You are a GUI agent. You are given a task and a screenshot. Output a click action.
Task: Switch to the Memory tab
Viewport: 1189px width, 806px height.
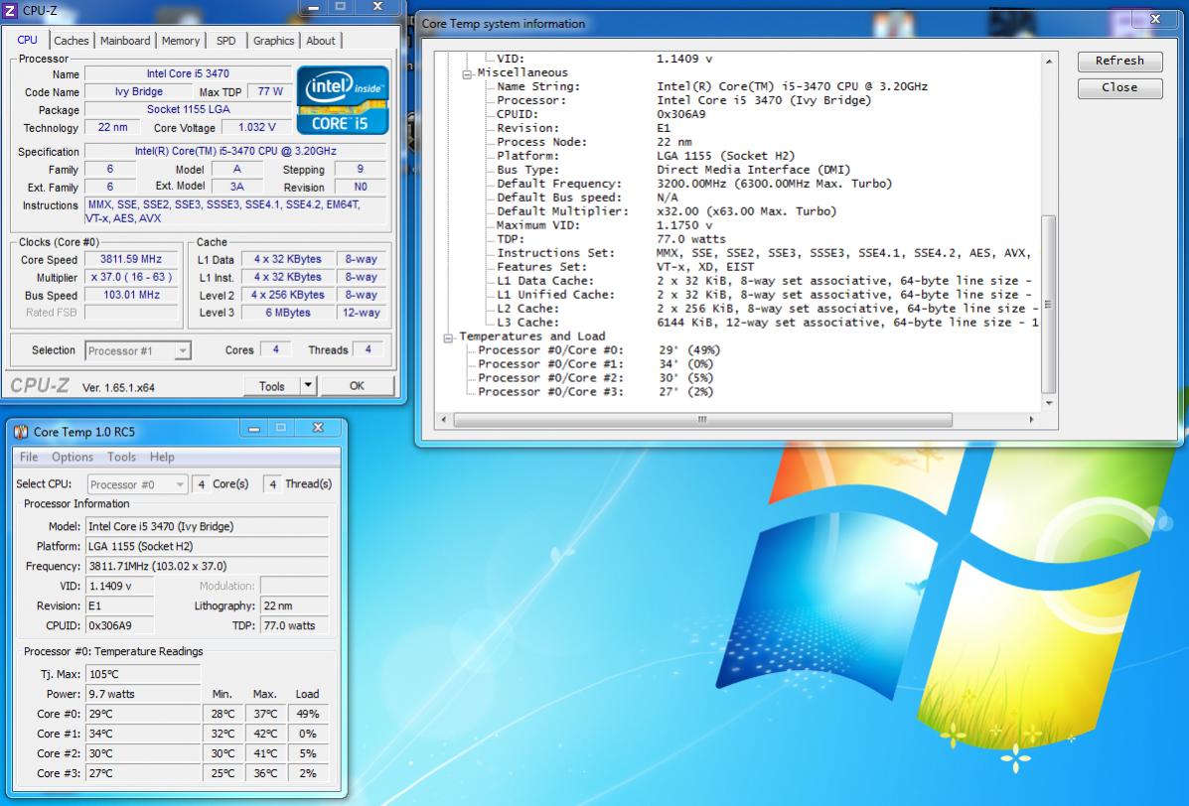coord(181,41)
